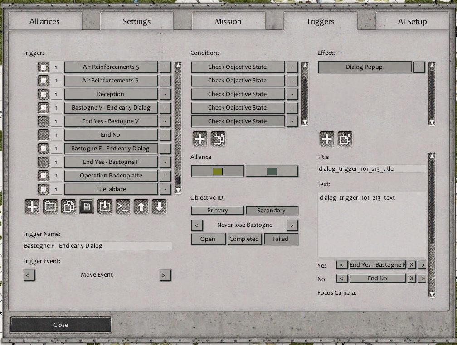457x345 pixels.
Task: Open the Alliances tab
Action: tap(44, 21)
